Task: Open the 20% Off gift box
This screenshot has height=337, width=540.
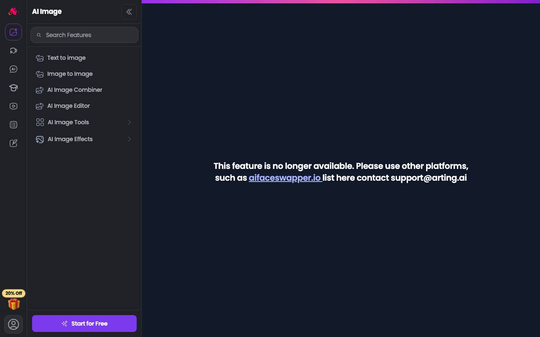Action: [13, 300]
